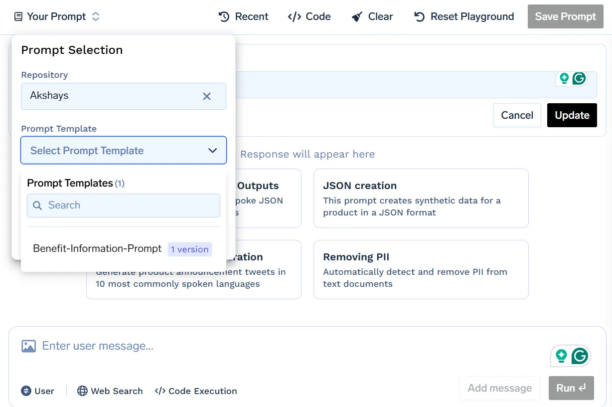
Task: Click the Clear brush icon
Action: click(x=356, y=16)
